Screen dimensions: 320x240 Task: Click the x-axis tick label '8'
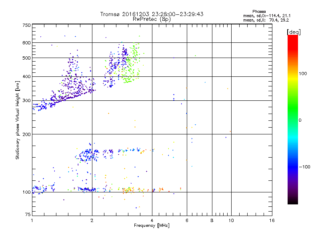pos(212,220)
